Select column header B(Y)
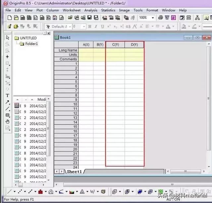This screenshot has width=212, height=203. click(x=100, y=44)
